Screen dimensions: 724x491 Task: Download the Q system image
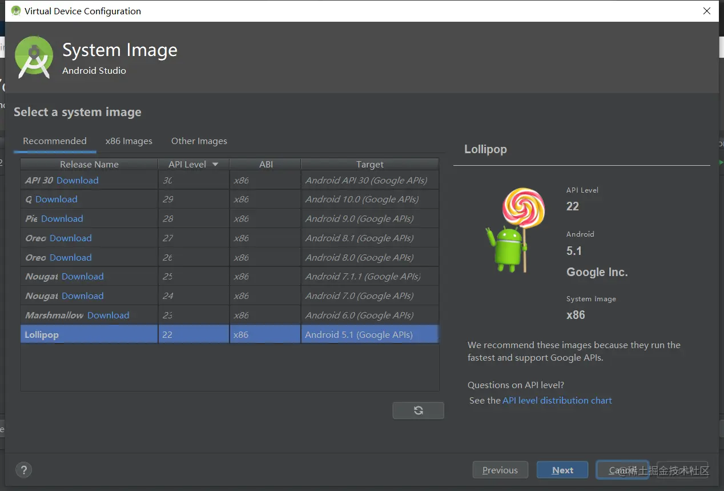57,199
